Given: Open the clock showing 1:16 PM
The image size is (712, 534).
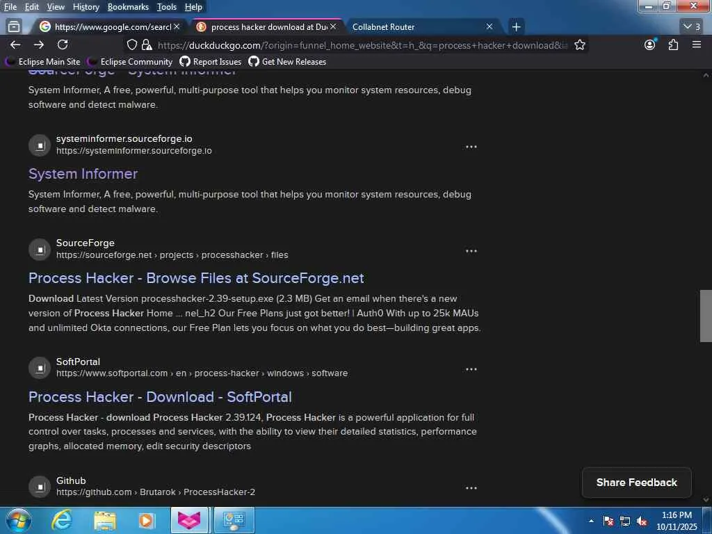Looking at the screenshot, I should tap(676, 521).
